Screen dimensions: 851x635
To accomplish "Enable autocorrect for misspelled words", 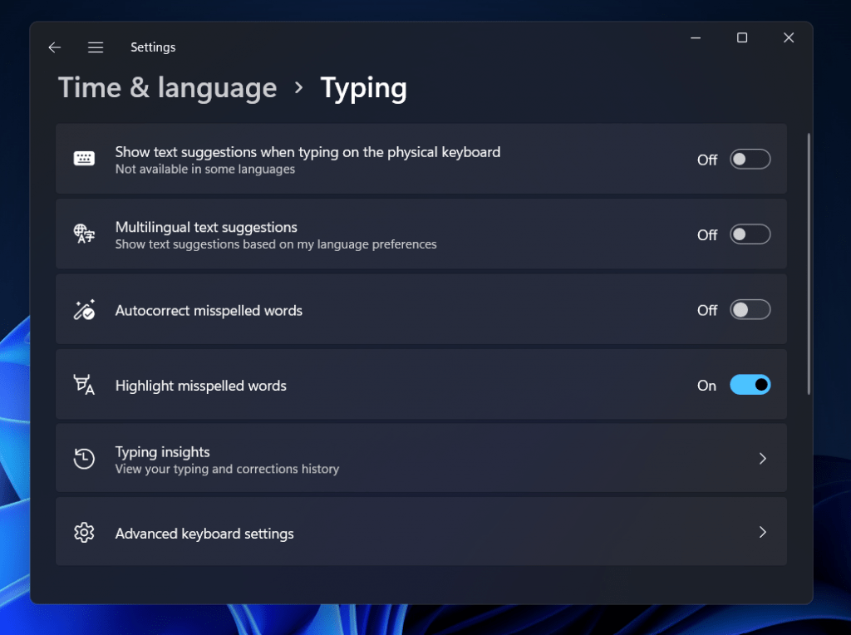I will pyautogui.click(x=749, y=308).
